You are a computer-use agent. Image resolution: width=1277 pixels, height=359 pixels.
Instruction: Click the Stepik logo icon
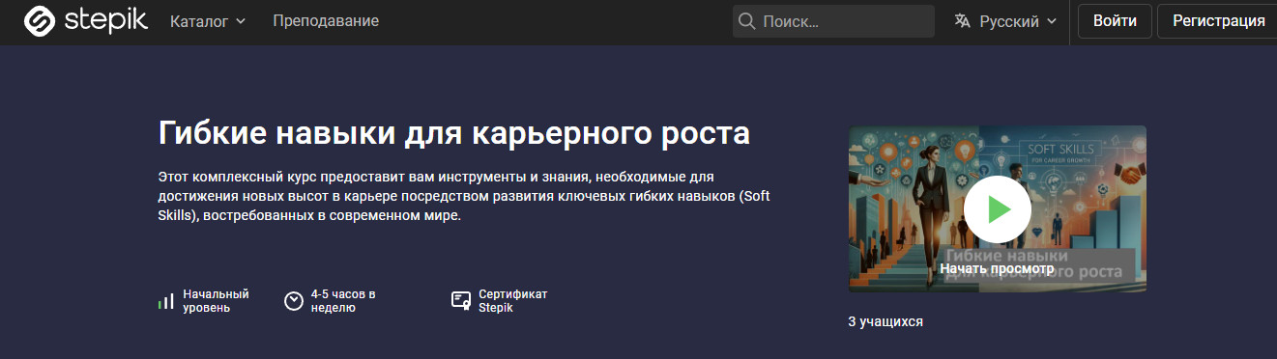tap(40, 20)
